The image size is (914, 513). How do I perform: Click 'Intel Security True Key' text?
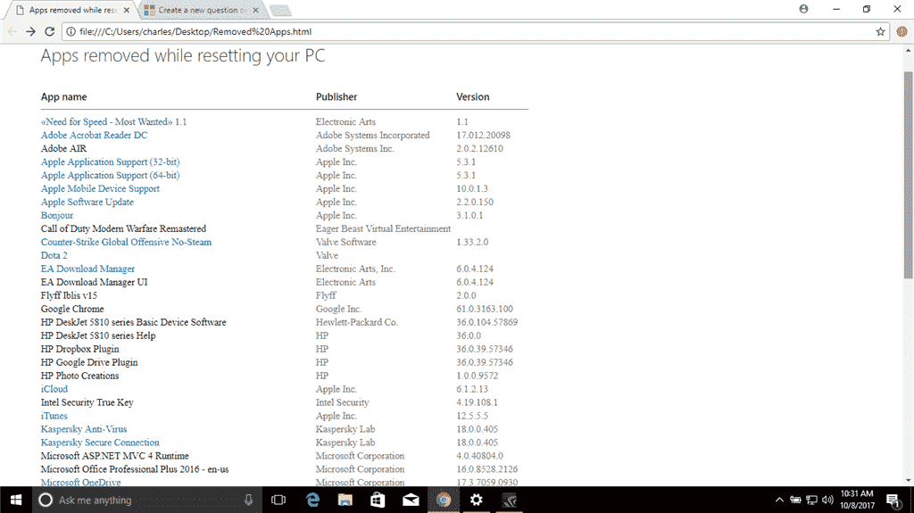[x=87, y=403]
